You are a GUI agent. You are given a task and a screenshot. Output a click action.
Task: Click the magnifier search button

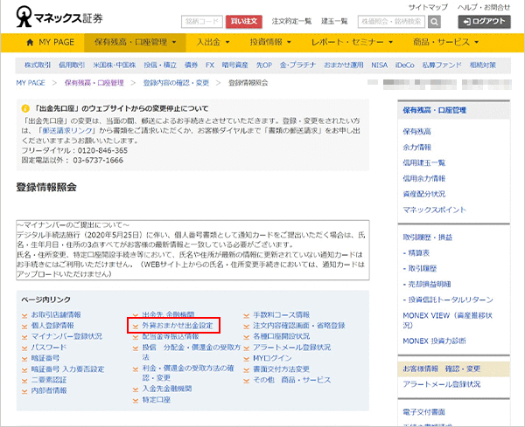click(434, 22)
